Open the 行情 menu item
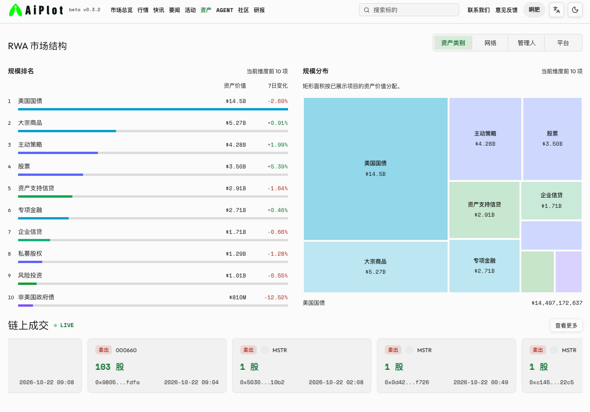Image resolution: width=590 pixels, height=412 pixels. (x=143, y=10)
